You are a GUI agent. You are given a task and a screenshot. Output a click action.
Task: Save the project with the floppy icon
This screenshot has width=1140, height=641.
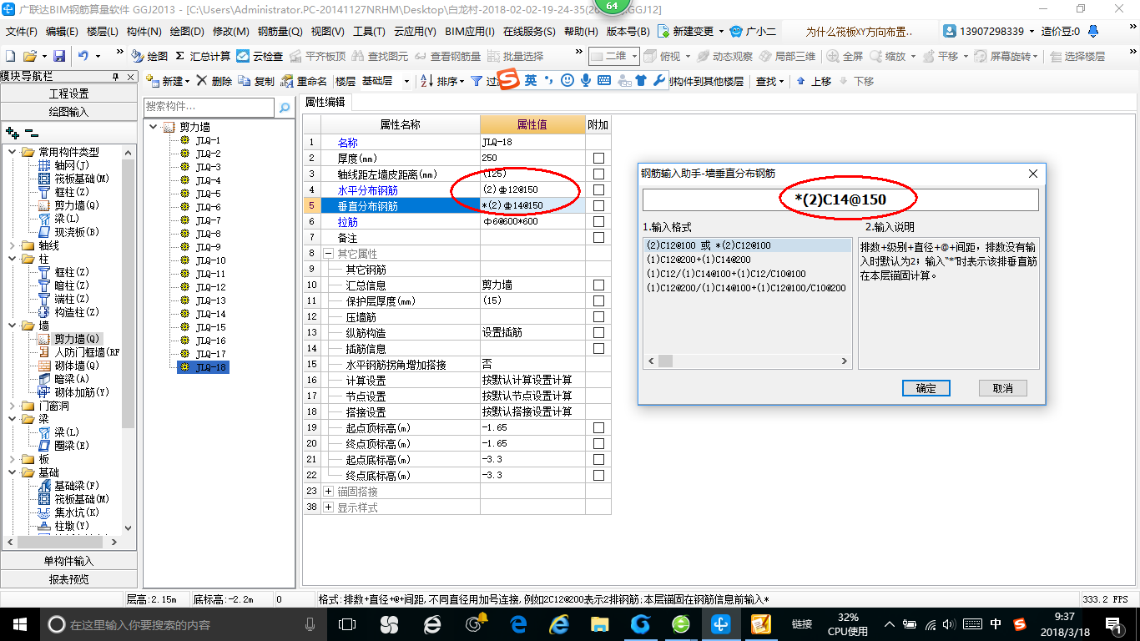59,56
